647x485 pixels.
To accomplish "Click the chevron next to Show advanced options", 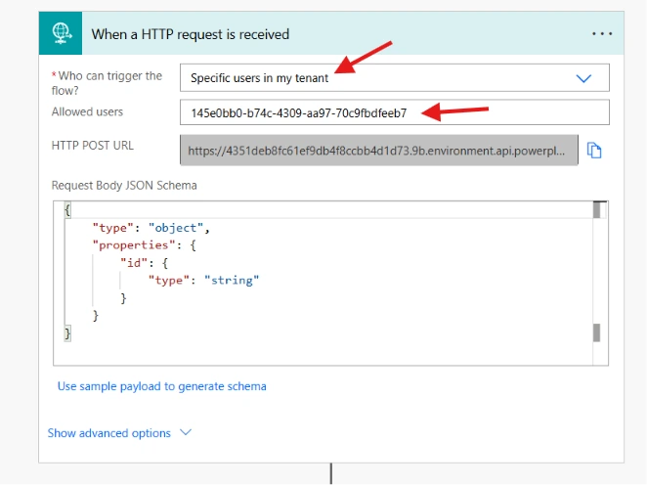I will coord(186,432).
